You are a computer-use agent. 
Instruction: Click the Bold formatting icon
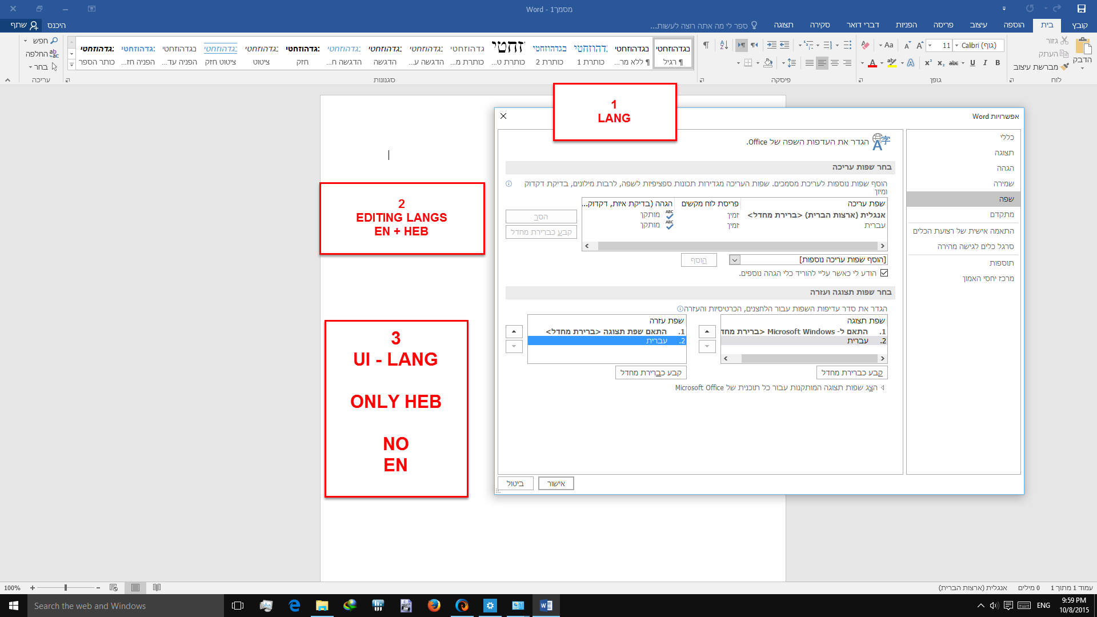pos(998,63)
